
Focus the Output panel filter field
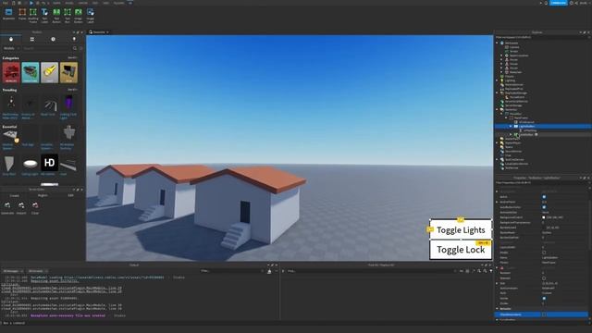pos(231,271)
